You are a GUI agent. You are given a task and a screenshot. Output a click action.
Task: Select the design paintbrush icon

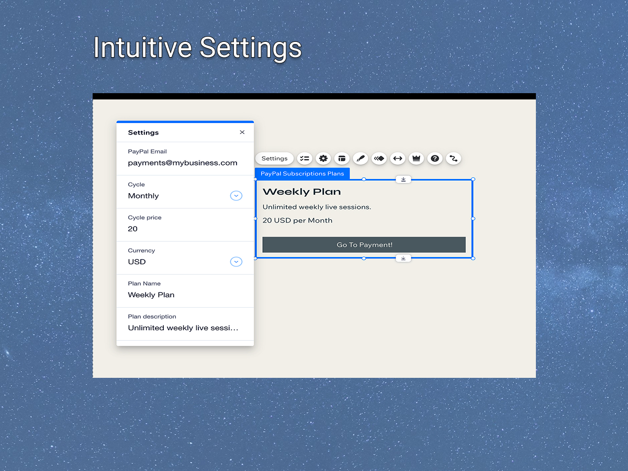coord(361,159)
